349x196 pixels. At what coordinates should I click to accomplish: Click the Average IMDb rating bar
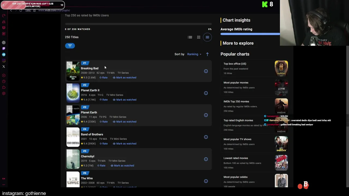point(250,34)
